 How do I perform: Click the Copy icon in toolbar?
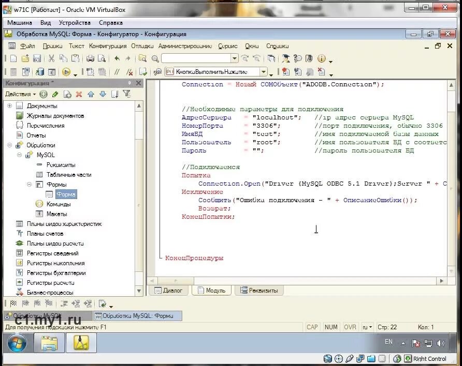click(63, 58)
